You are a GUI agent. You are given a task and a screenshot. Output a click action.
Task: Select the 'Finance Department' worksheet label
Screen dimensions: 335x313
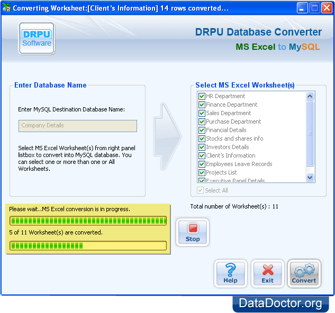(x=232, y=105)
